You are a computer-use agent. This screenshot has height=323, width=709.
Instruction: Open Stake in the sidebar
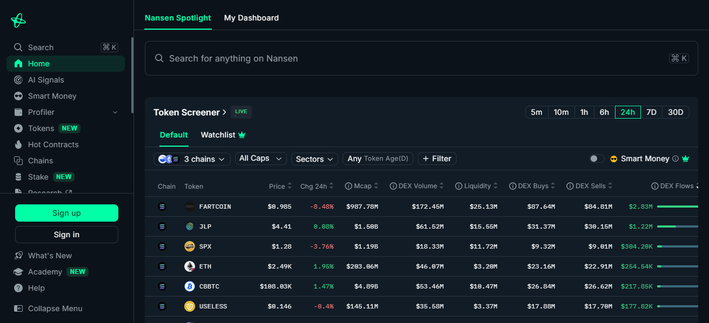point(65,177)
